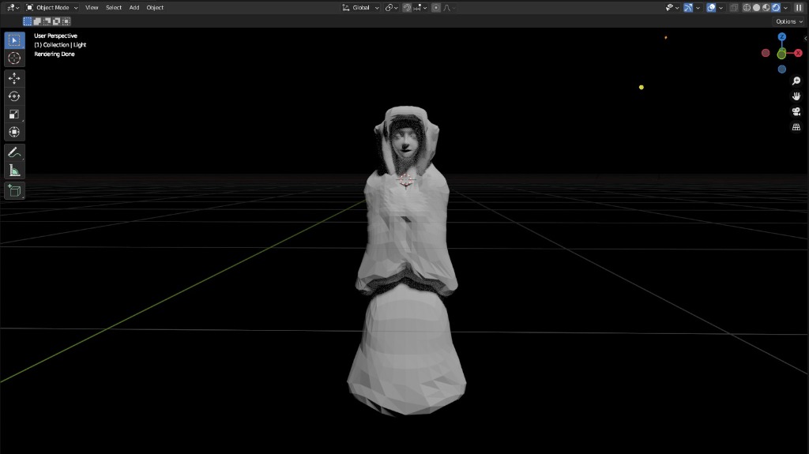
Task: Pause the viewport render preview
Action: coord(799,8)
